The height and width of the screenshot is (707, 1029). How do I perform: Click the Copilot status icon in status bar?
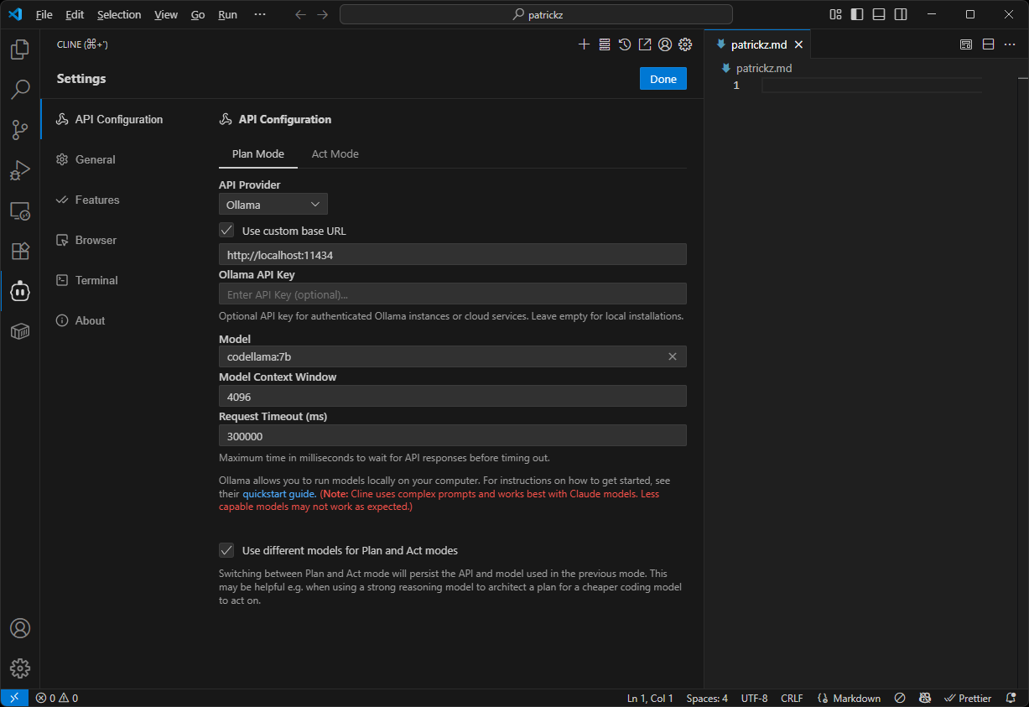coord(924,698)
